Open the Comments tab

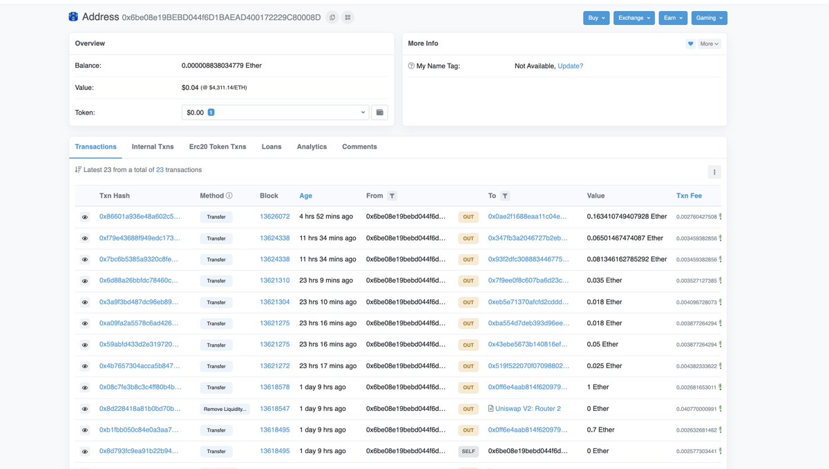(359, 147)
